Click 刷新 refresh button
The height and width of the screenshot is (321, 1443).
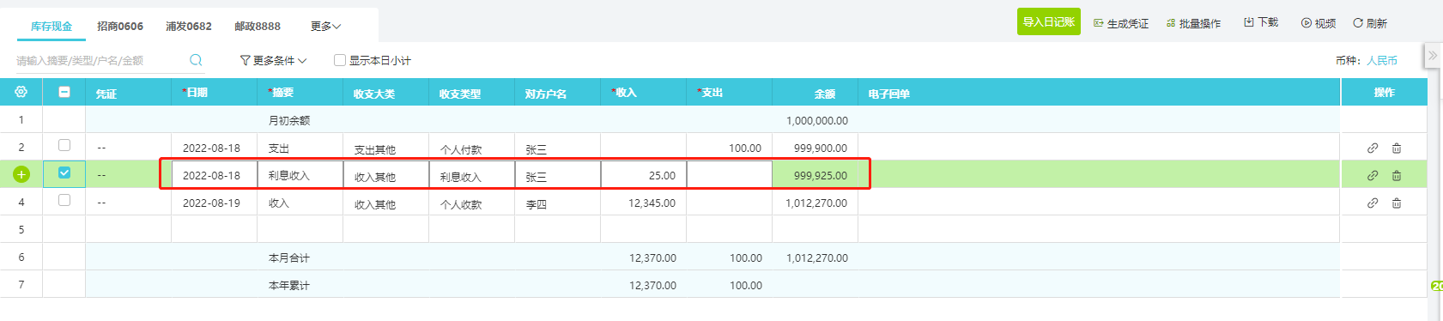[1370, 23]
